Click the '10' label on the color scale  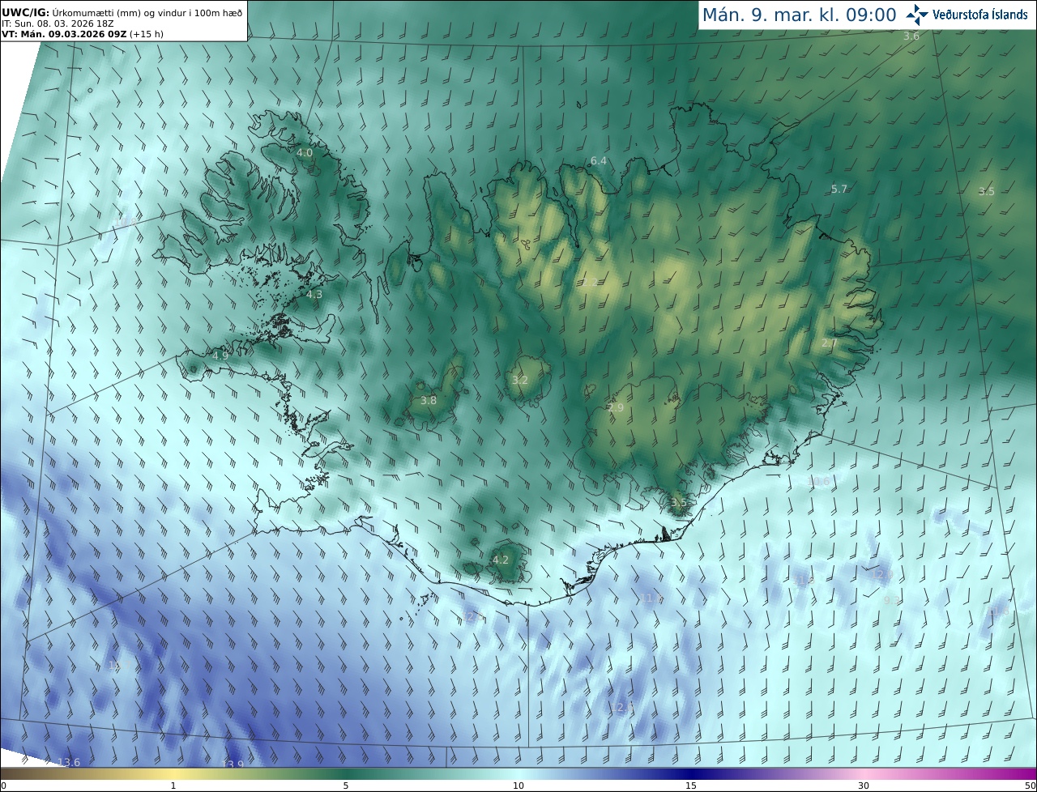pyautogui.click(x=518, y=786)
